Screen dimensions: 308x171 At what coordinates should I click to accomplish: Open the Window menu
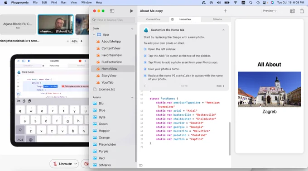point(86,3)
